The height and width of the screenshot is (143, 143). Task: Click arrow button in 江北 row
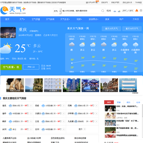pos(64,122)
